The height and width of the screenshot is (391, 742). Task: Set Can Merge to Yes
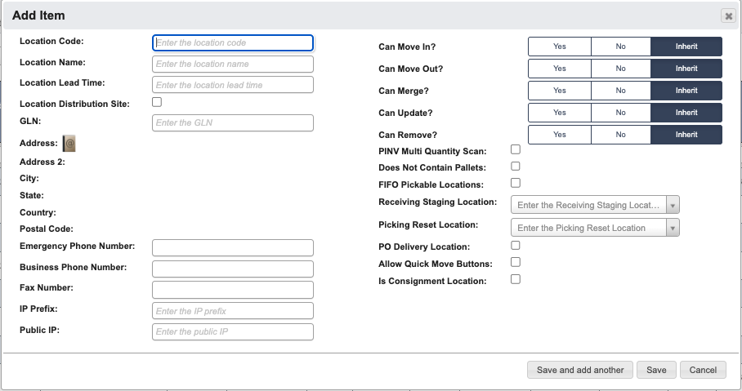[559, 91]
